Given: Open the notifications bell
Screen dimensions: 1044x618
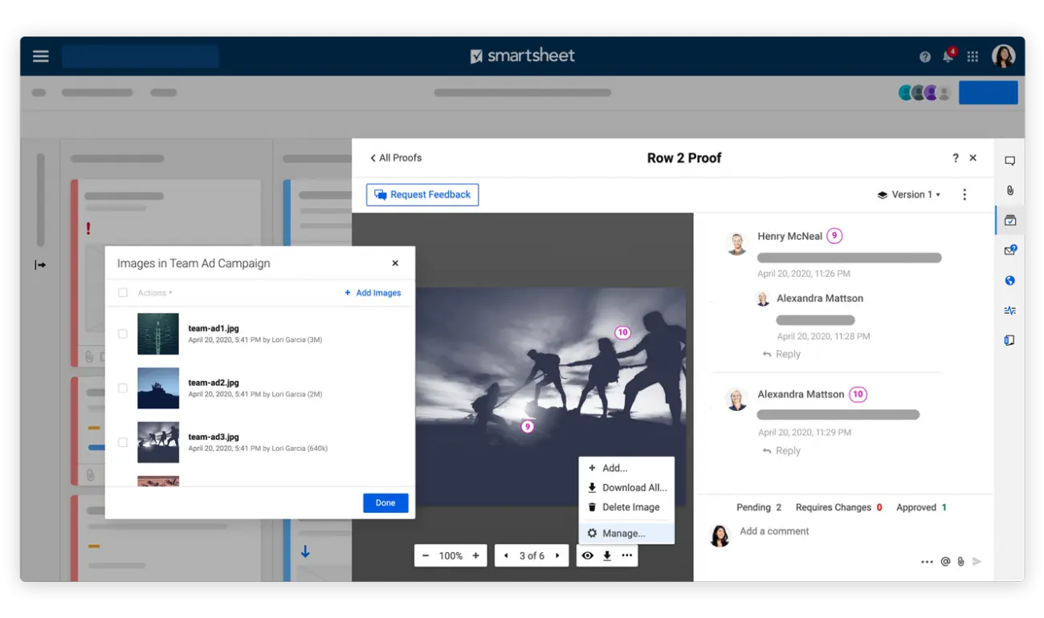Looking at the screenshot, I should click(948, 56).
